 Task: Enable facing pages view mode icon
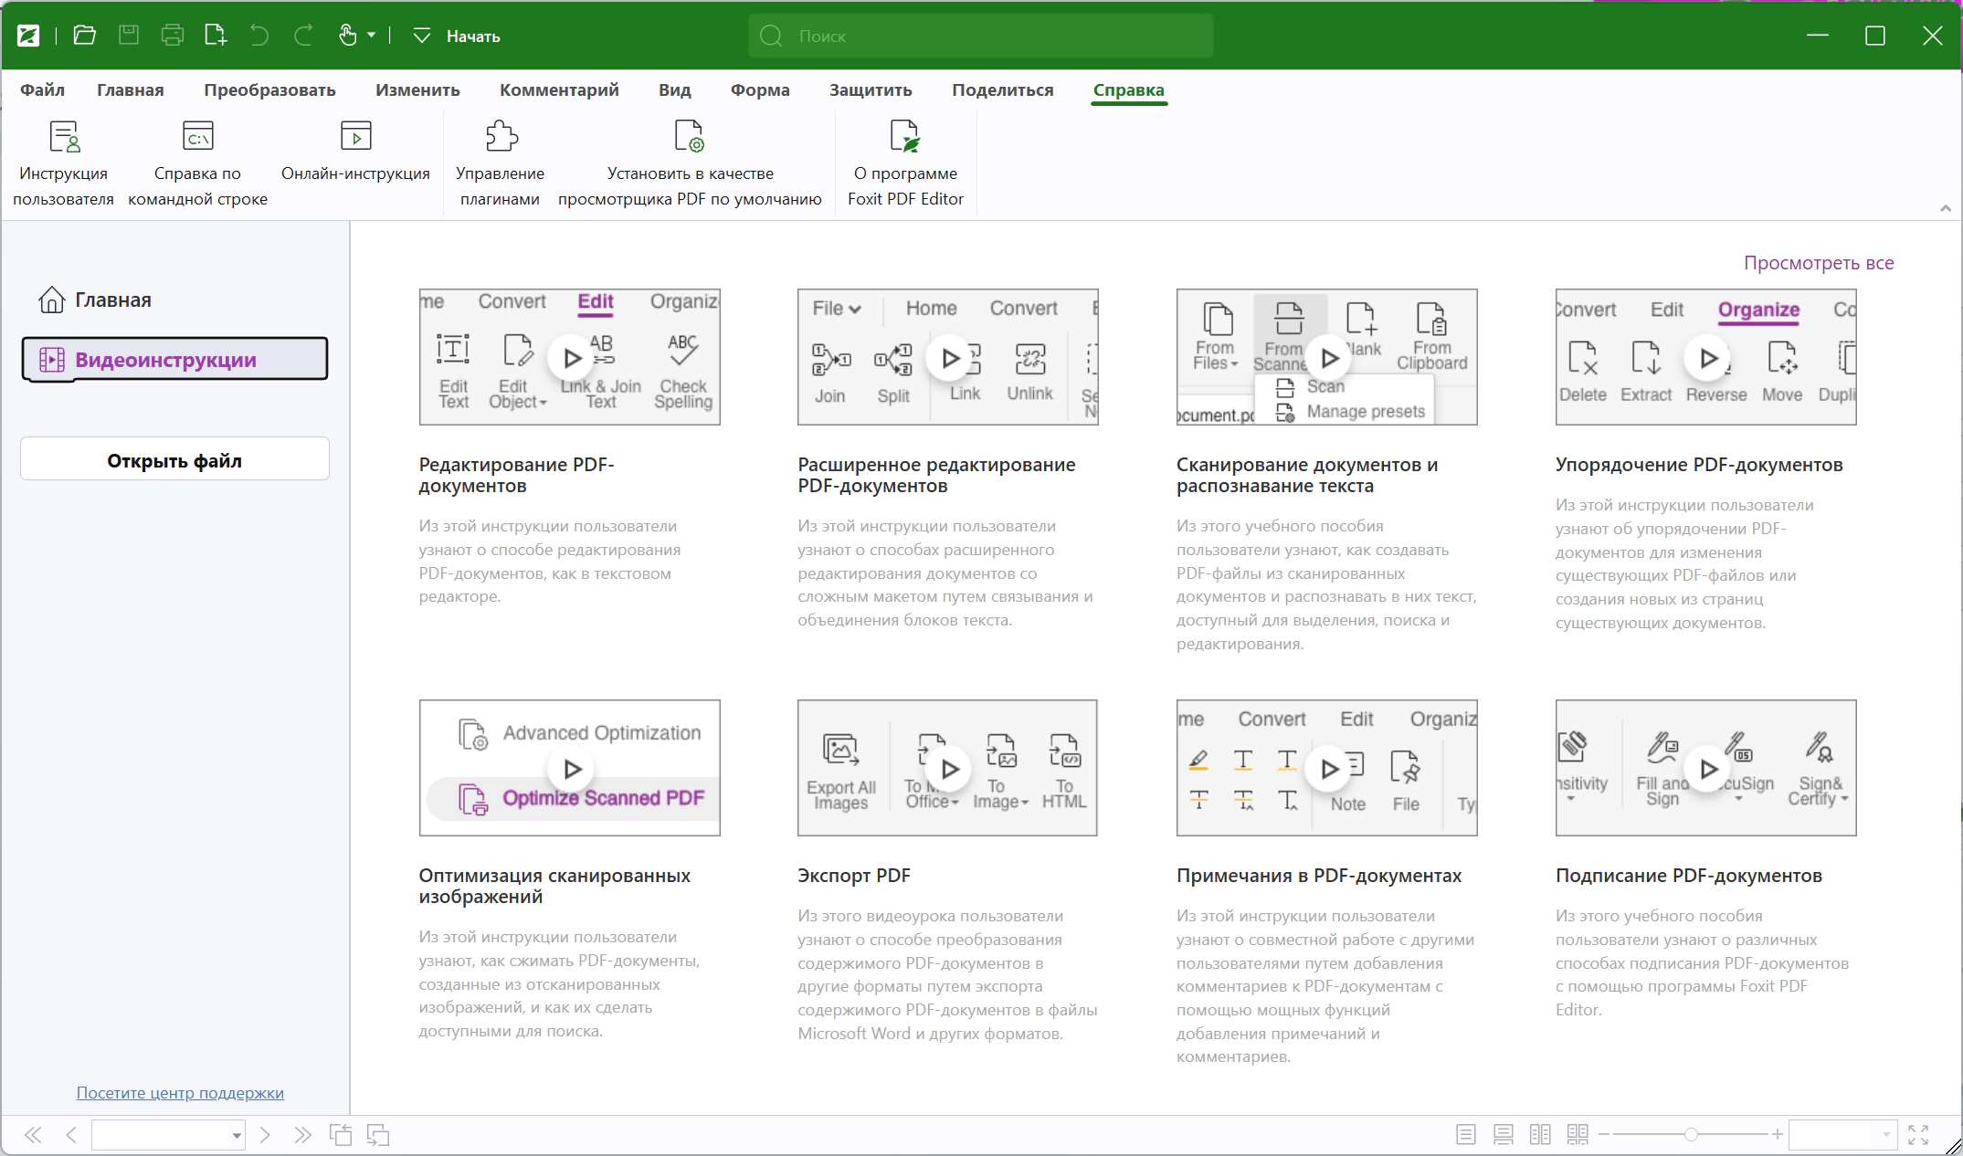coord(1540,1135)
